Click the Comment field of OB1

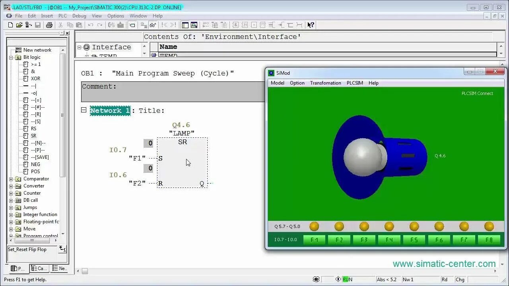tap(173, 92)
